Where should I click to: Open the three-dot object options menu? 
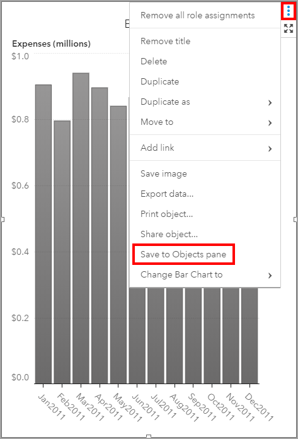288,11
